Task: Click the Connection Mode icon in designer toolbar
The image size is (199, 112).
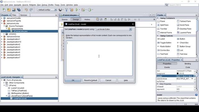Action: click(101, 19)
